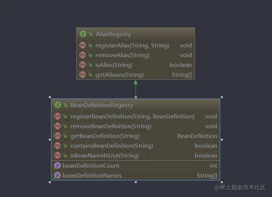Click the method icon for registerAlias
272x197 pixels.
point(83,45)
